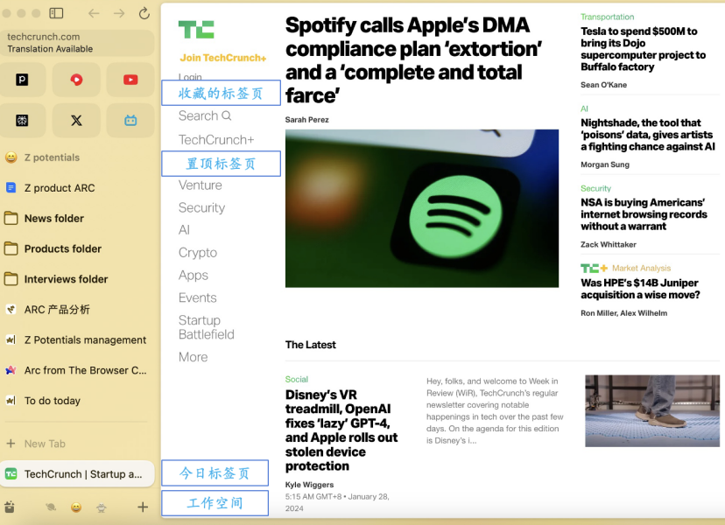Click the Social category label
725x525 pixels.
pyautogui.click(x=296, y=380)
